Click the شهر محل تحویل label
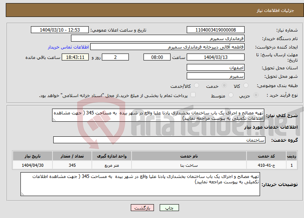This screenshot has width=304, height=218. point(281,77)
